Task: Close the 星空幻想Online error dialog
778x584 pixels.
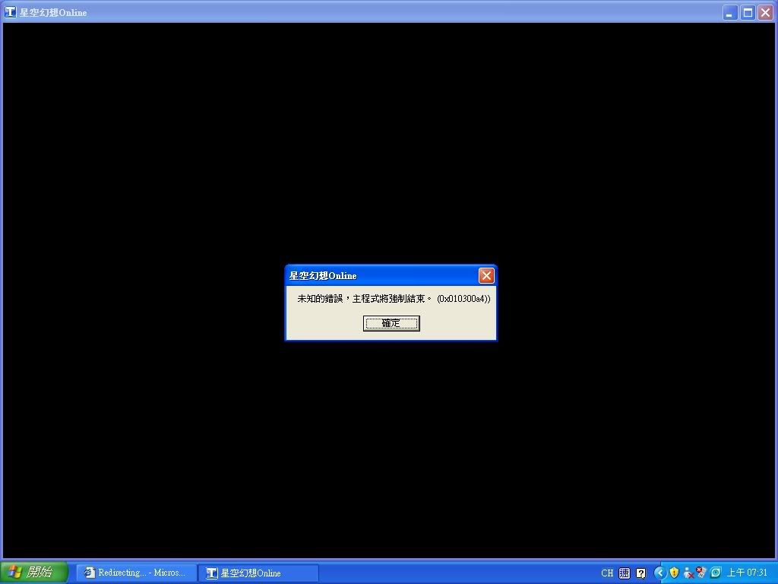Action: click(x=486, y=275)
